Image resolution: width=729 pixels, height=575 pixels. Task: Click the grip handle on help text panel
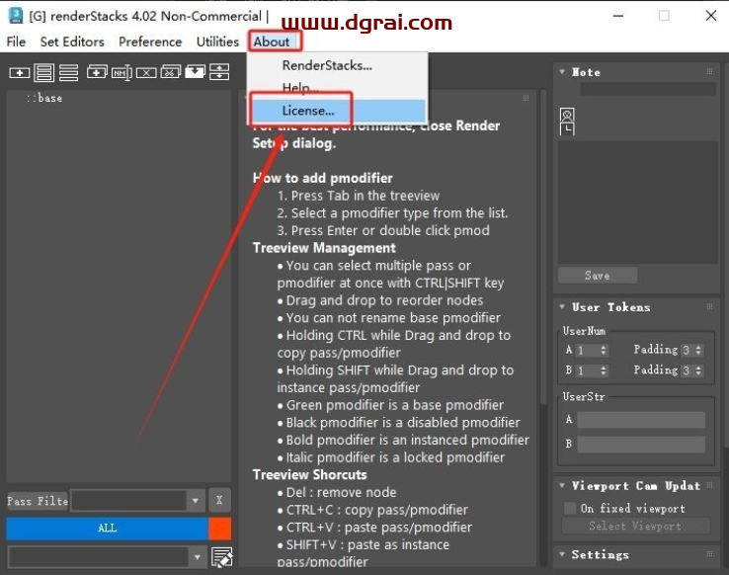click(x=526, y=98)
